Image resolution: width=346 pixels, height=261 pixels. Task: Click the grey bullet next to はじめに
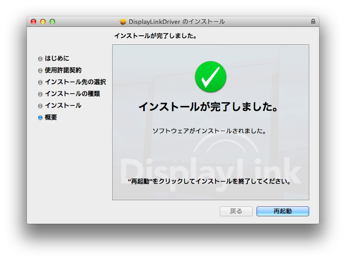click(40, 59)
